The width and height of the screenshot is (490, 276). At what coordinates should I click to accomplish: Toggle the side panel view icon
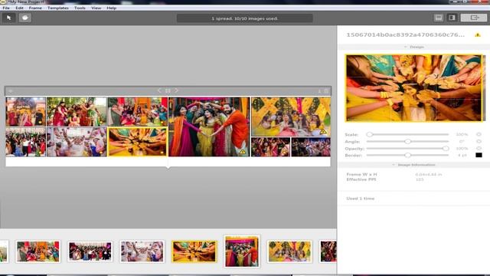click(x=452, y=18)
